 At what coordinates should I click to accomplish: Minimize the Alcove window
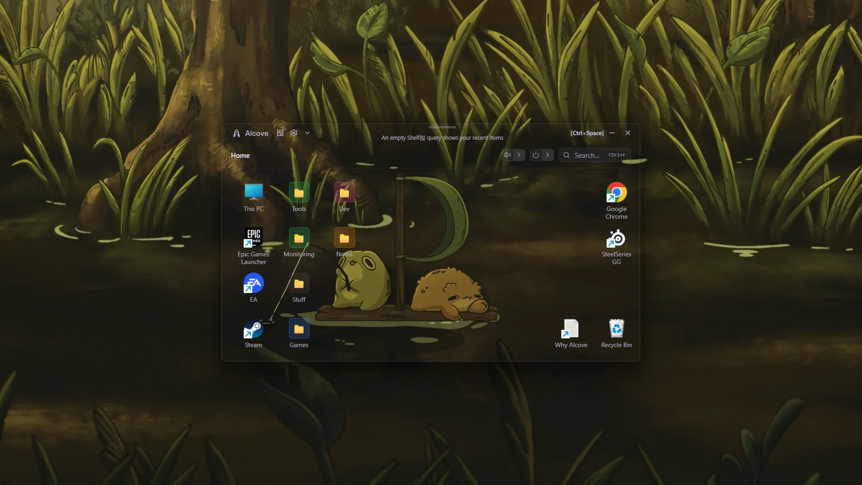(x=612, y=133)
